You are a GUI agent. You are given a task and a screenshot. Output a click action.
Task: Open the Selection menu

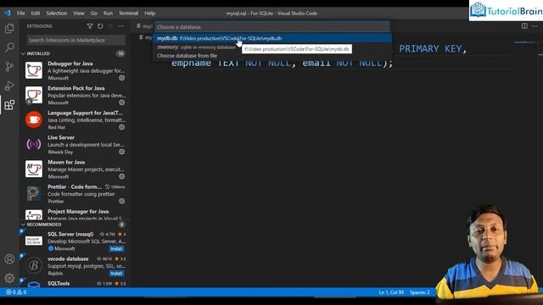point(57,14)
